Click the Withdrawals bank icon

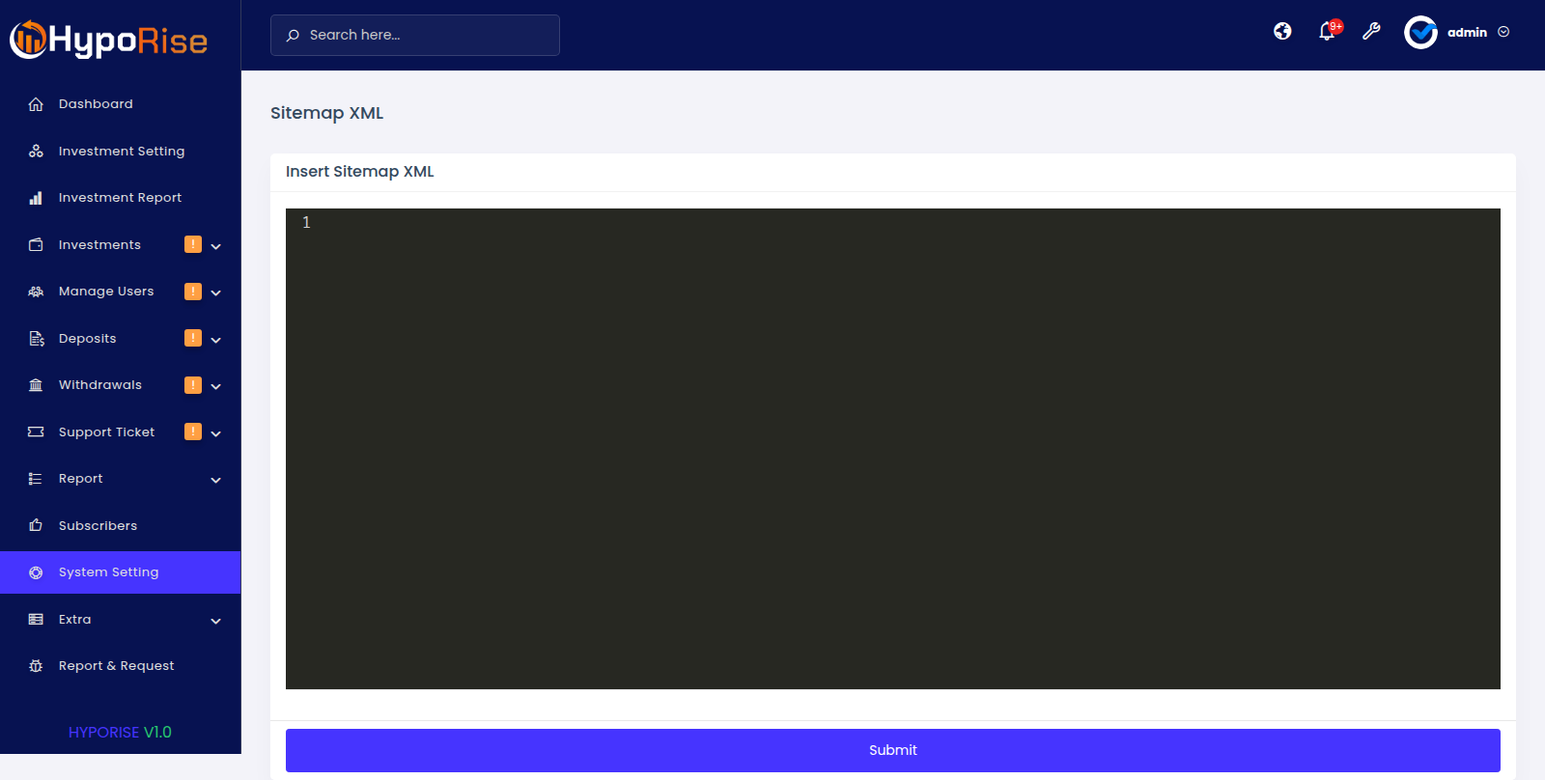point(36,385)
